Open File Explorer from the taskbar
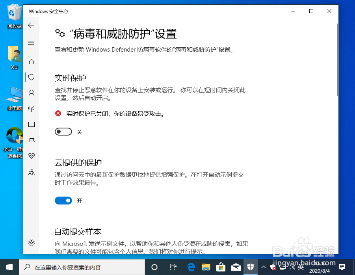 point(206,267)
